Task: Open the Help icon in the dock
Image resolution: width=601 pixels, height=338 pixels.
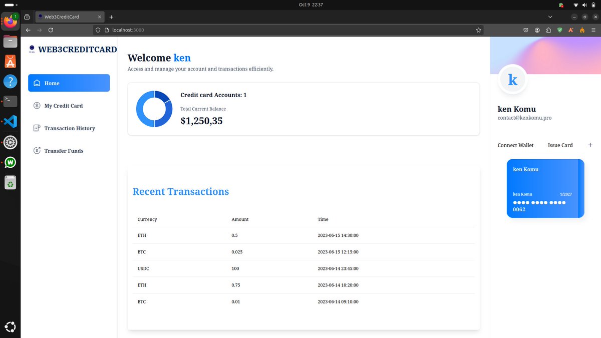Action: pos(10,81)
